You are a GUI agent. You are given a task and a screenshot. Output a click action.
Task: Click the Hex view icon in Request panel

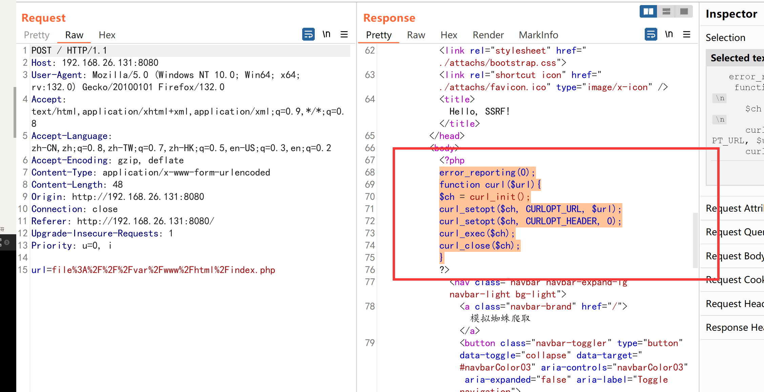pyautogui.click(x=107, y=35)
